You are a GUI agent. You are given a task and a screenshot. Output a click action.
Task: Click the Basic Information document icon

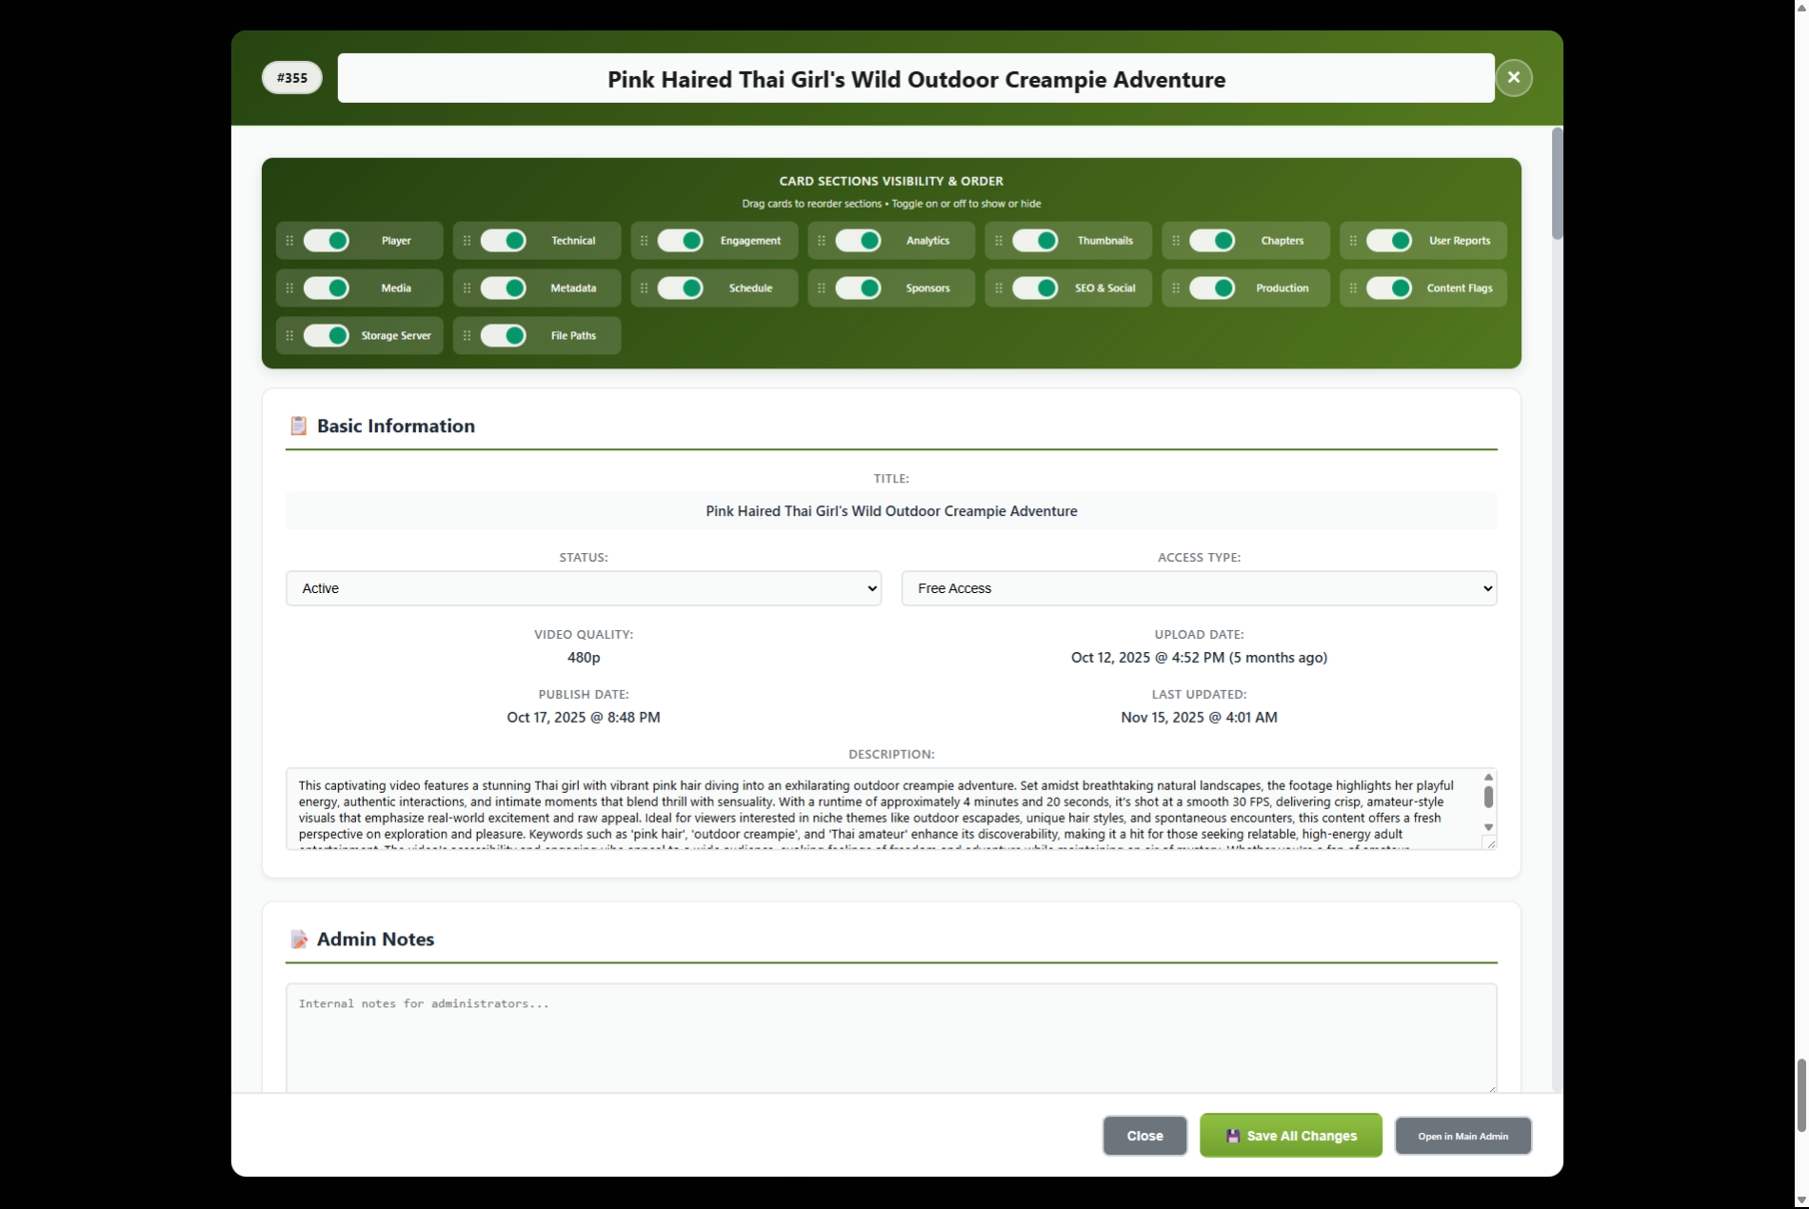click(x=298, y=426)
